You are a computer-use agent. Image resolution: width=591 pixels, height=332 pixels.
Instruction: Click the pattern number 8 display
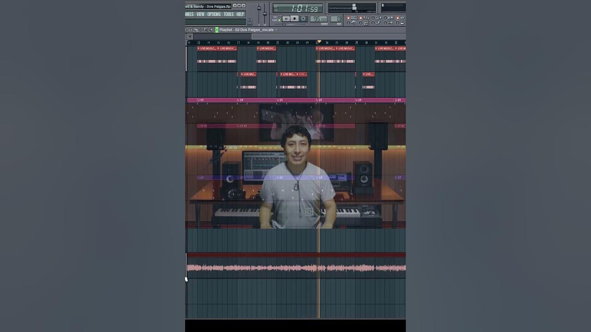point(336,19)
